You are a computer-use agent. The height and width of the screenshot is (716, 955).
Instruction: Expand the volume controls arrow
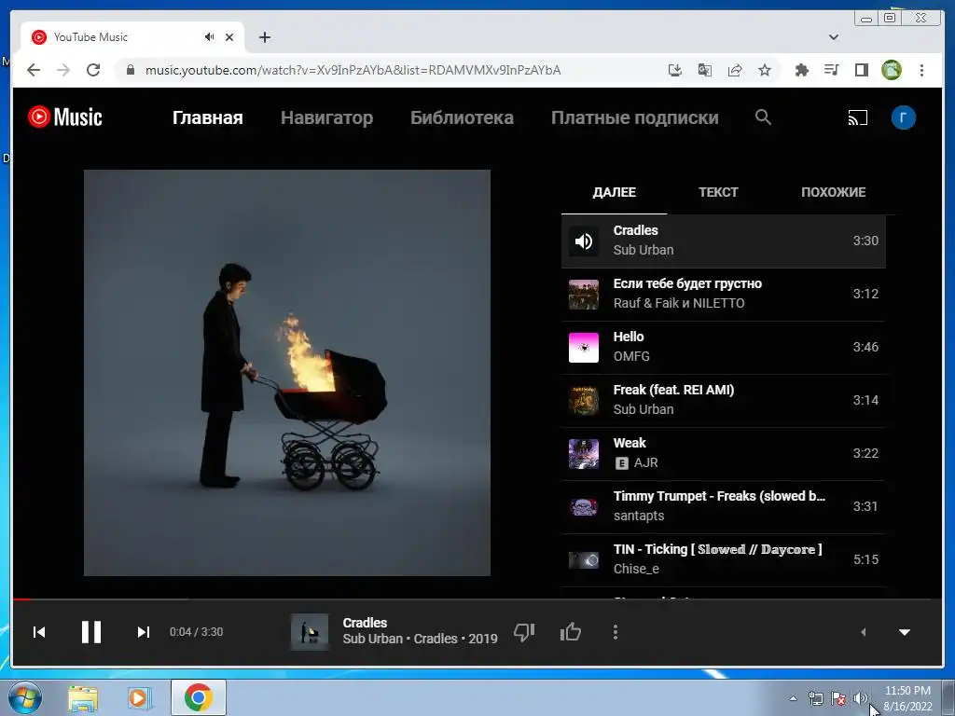tap(863, 632)
